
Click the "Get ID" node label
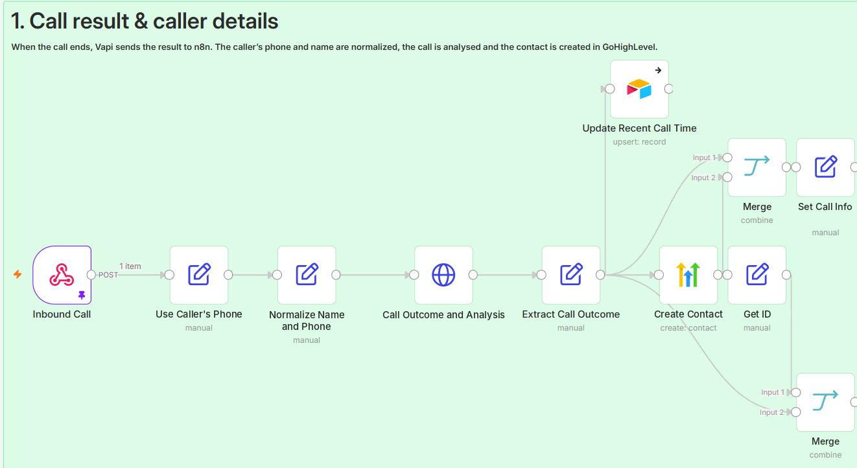point(757,314)
